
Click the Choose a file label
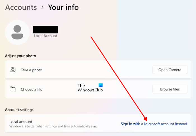[x=31, y=89]
